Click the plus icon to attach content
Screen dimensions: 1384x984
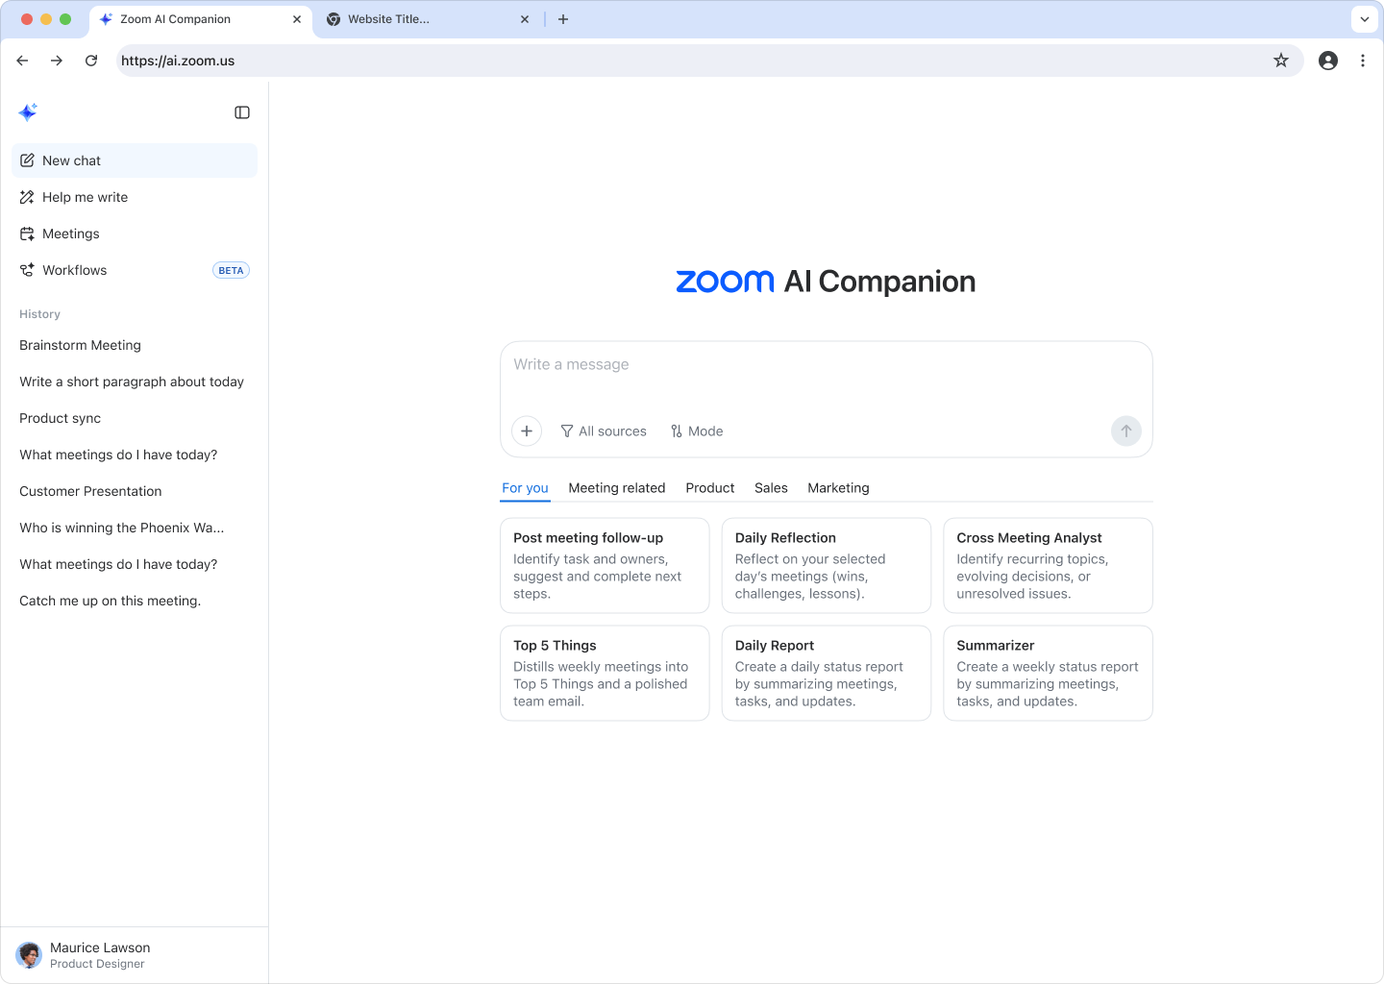click(526, 430)
